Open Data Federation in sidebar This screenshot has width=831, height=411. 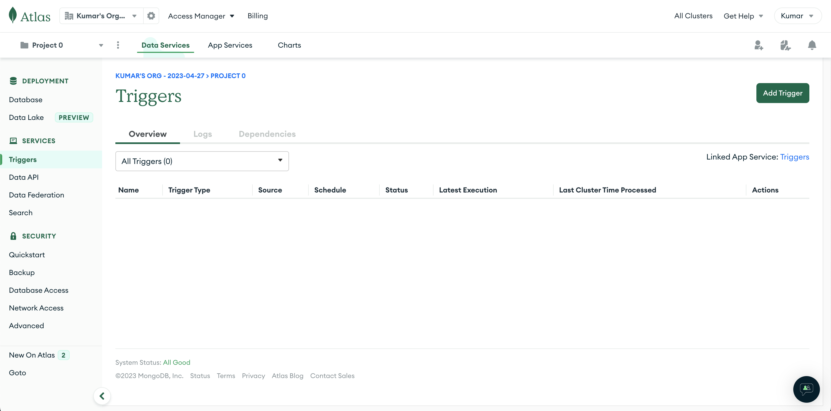coord(36,195)
